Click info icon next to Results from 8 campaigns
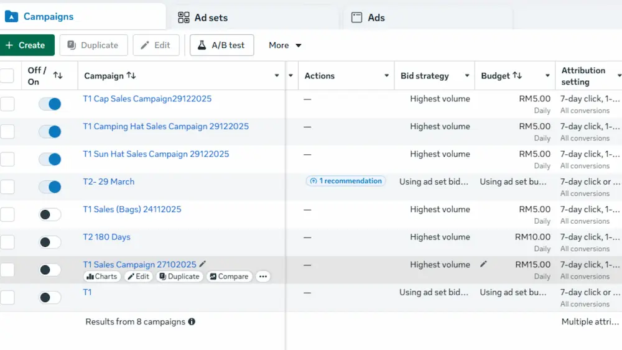Viewport: 622px width, 350px height. click(192, 321)
